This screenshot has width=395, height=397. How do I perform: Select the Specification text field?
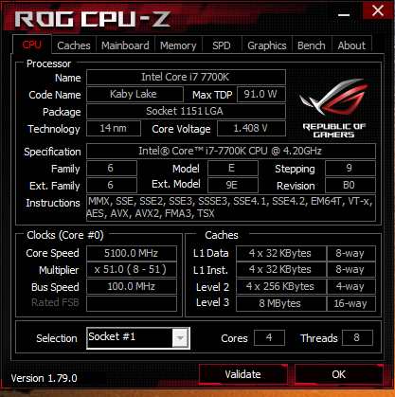pos(231,151)
